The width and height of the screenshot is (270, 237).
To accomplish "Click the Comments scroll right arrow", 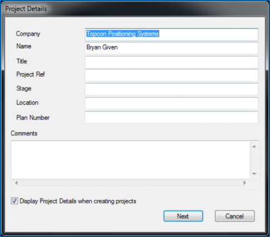I will [x=245, y=183].
